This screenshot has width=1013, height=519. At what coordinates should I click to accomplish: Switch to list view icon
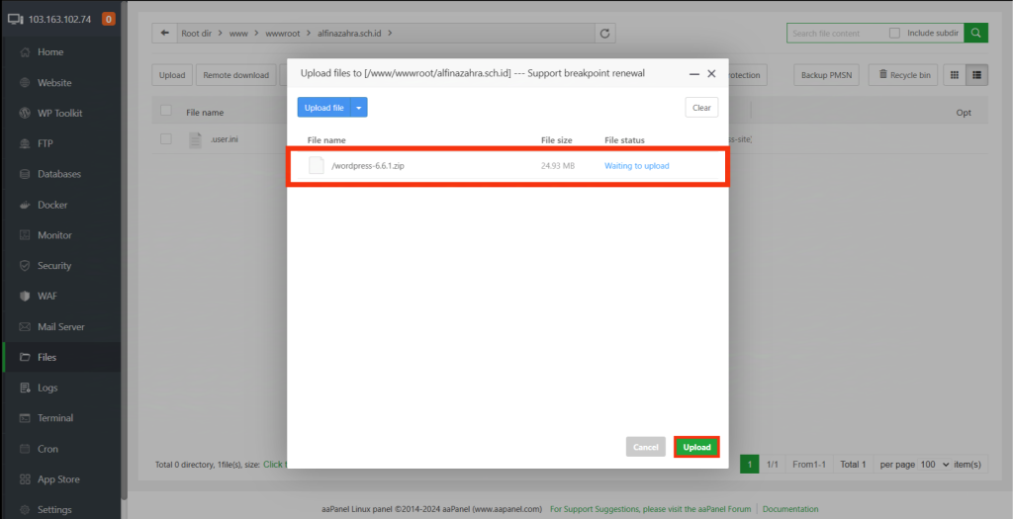(x=977, y=75)
